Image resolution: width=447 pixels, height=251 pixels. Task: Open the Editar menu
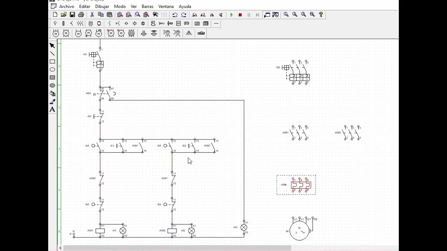(x=85, y=6)
